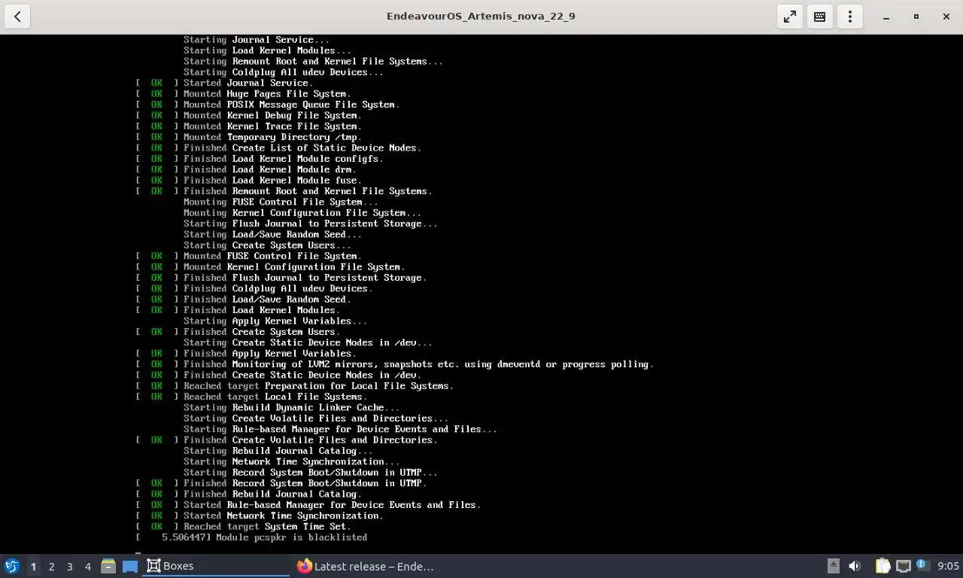Click the window title EndeavourOS_Artemis_nova_22_9

(481, 16)
